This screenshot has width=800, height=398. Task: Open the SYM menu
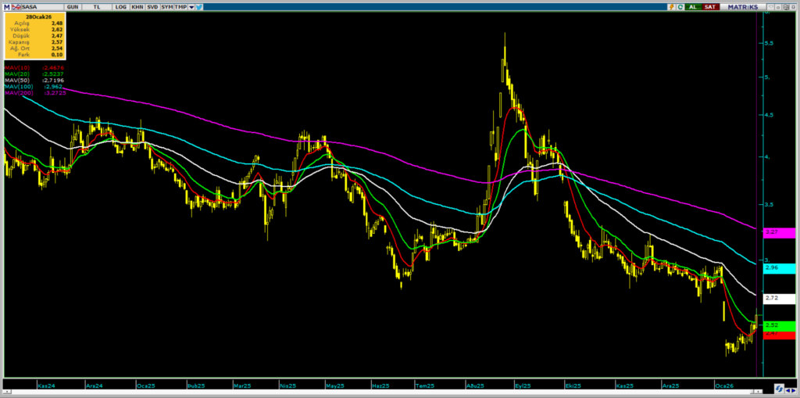click(x=166, y=6)
